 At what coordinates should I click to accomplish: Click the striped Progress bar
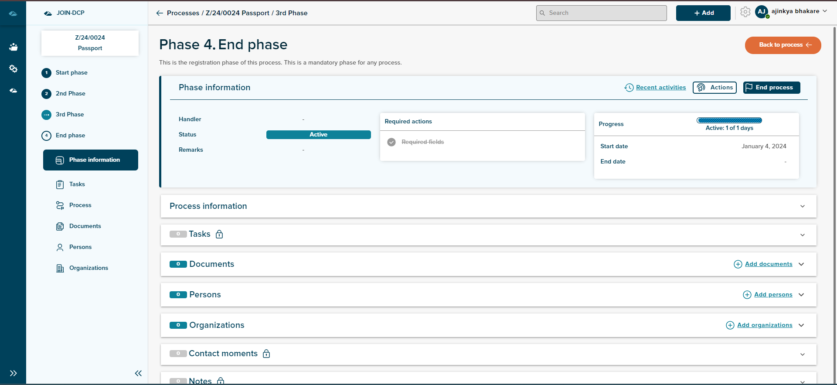[x=729, y=120]
